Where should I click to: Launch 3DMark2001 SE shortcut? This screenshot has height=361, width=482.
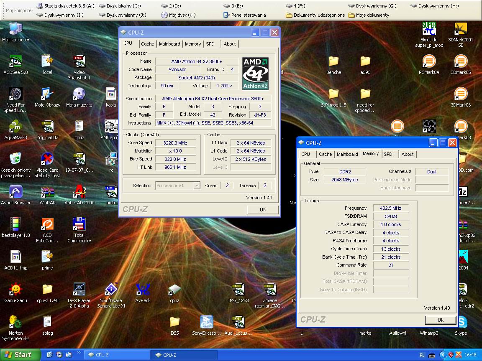click(x=461, y=34)
